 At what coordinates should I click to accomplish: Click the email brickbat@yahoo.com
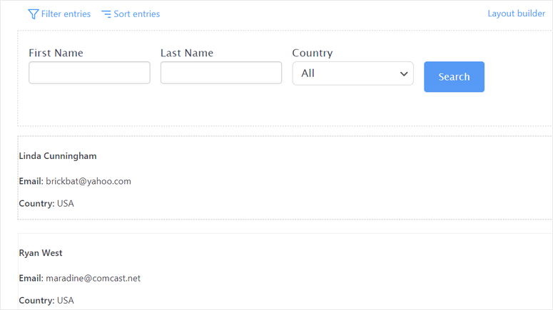pyautogui.click(x=88, y=181)
